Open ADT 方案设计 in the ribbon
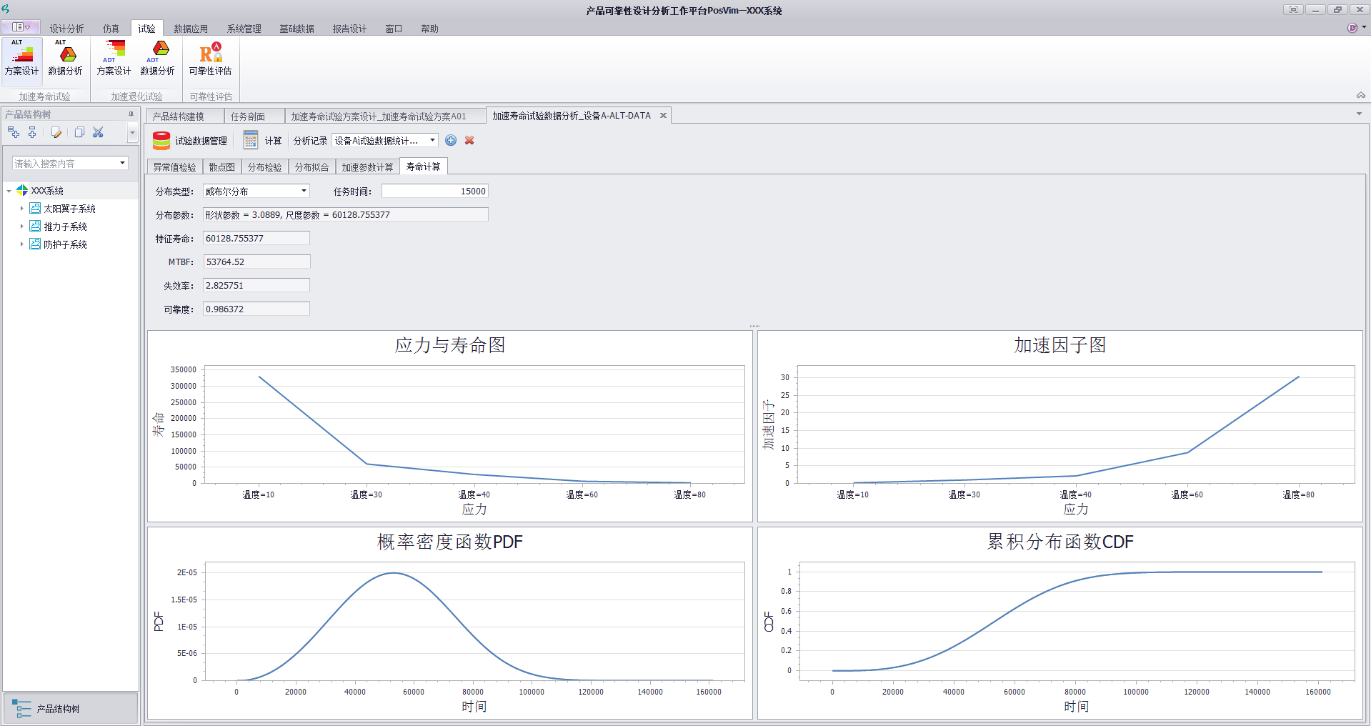1371x726 pixels. point(114,57)
